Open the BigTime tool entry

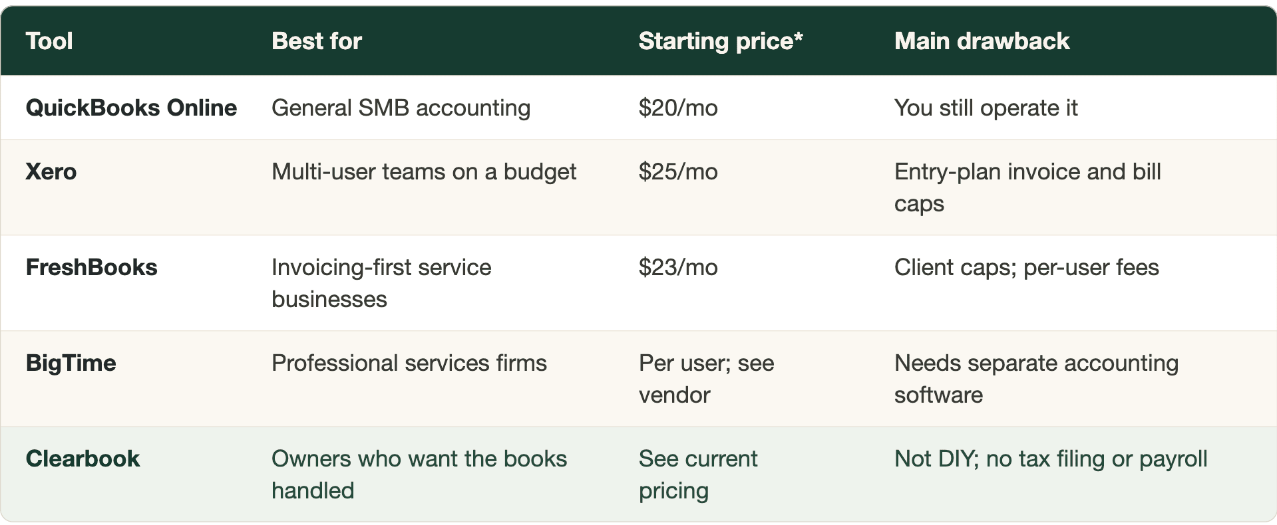point(71,363)
